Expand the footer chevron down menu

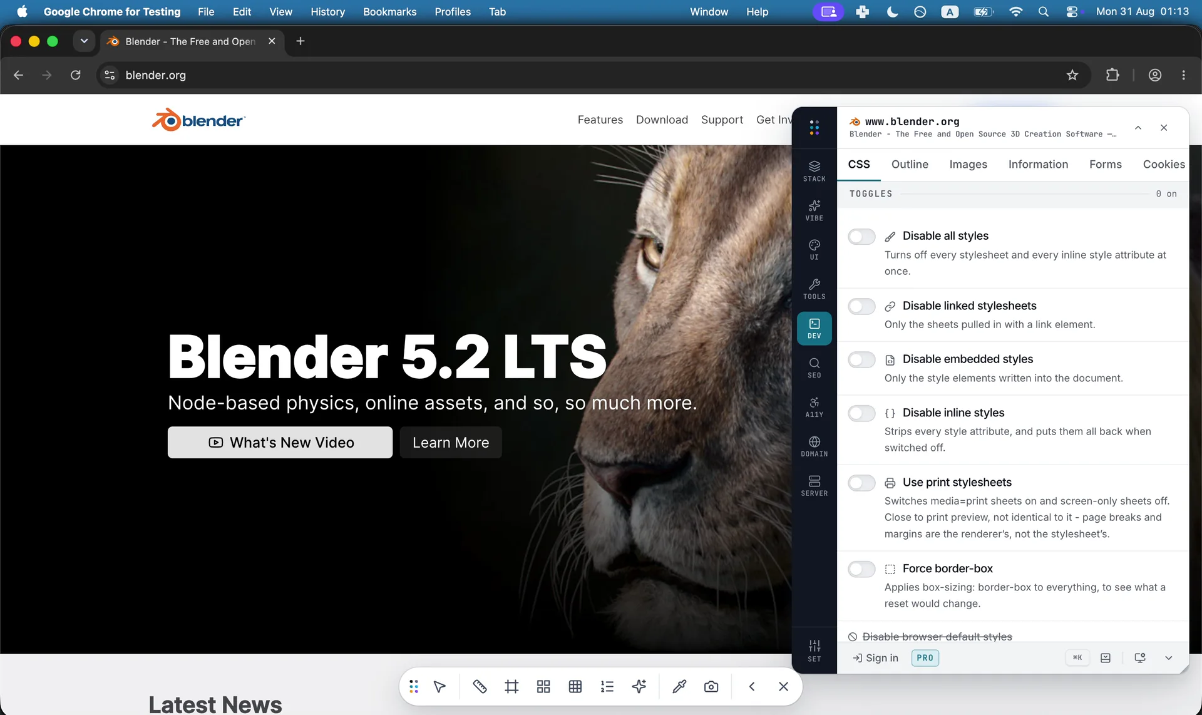pyautogui.click(x=1168, y=658)
